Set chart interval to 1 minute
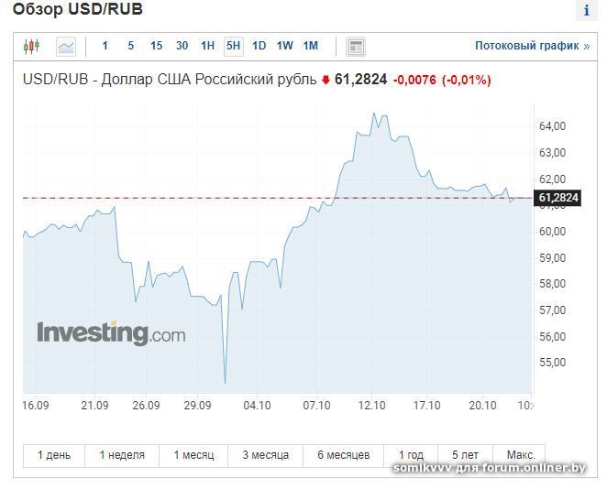This screenshot has height=489, width=607. [x=105, y=46]
